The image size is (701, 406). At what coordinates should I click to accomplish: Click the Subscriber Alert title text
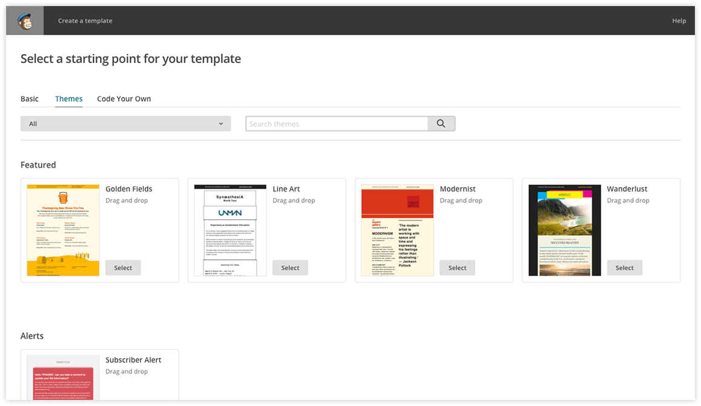[x=133, y=360]
